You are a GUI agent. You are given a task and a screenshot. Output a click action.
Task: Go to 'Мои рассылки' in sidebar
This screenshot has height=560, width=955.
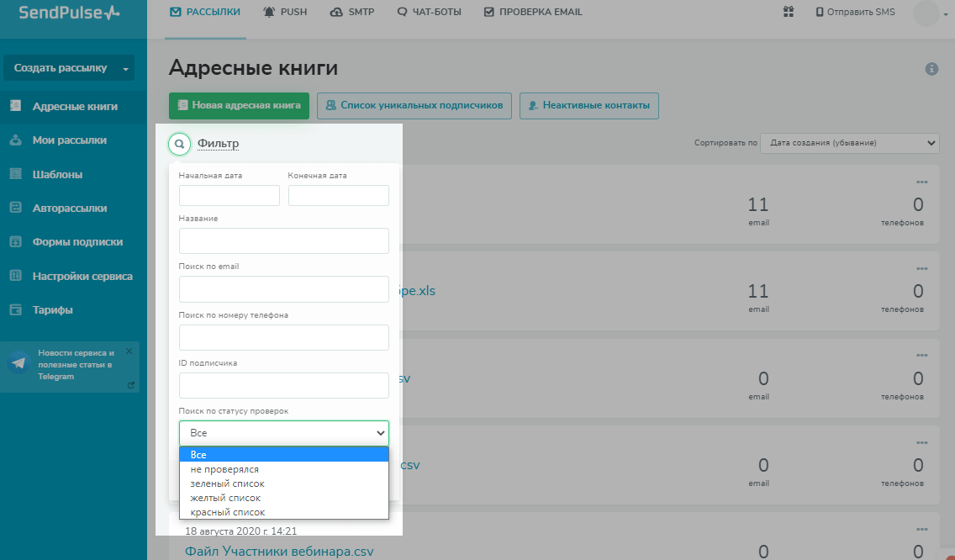point(70,140)
